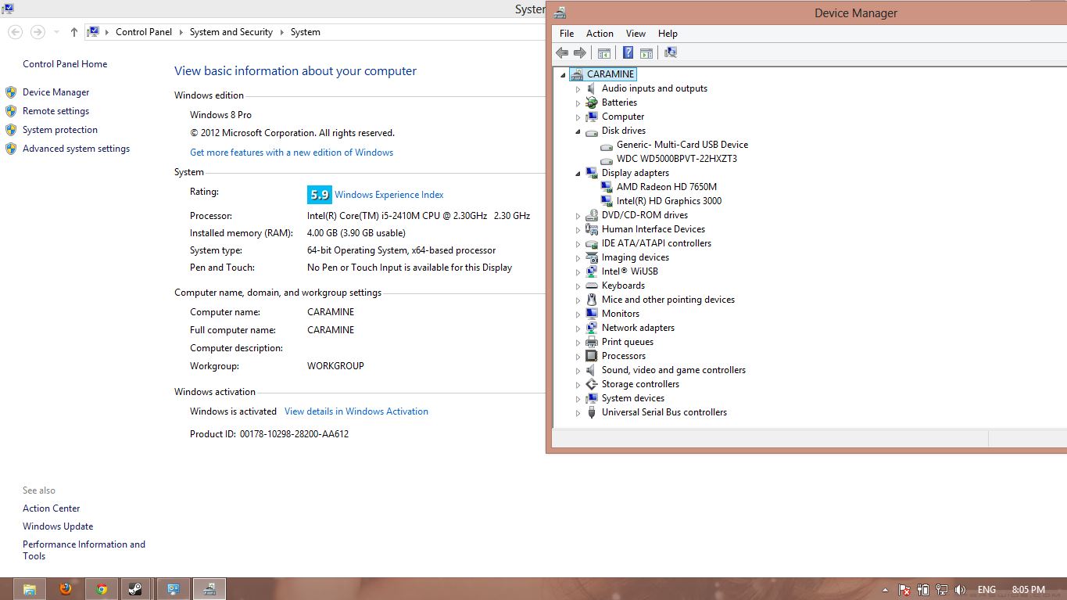
Task: Click the network icon in the system tray
Action: tap(942, 590)
